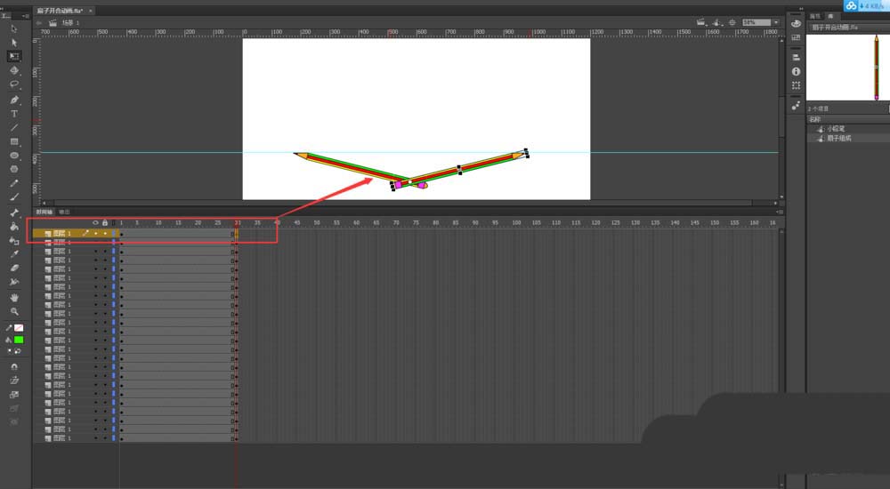Select the Pencil tool
The width and height of the screenshot is (890, 489).
[x=14, y=183]
